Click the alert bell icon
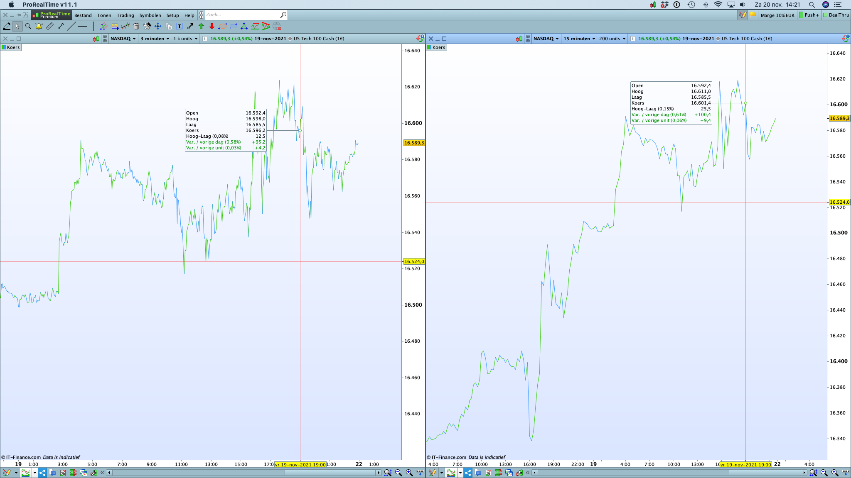The height and width of the screenshot is (478, 851). [x=39, y=27]
